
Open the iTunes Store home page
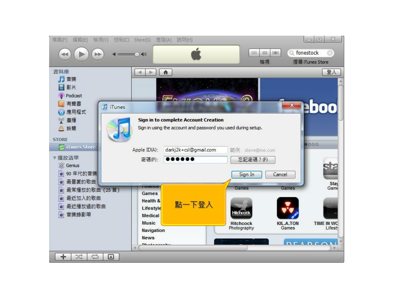pos(166,72)
